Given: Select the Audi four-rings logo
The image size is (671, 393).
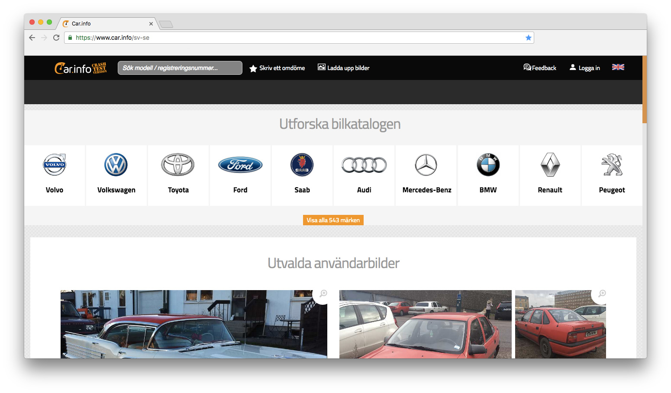Looking at the screenshot, I should tap(364, 165).
